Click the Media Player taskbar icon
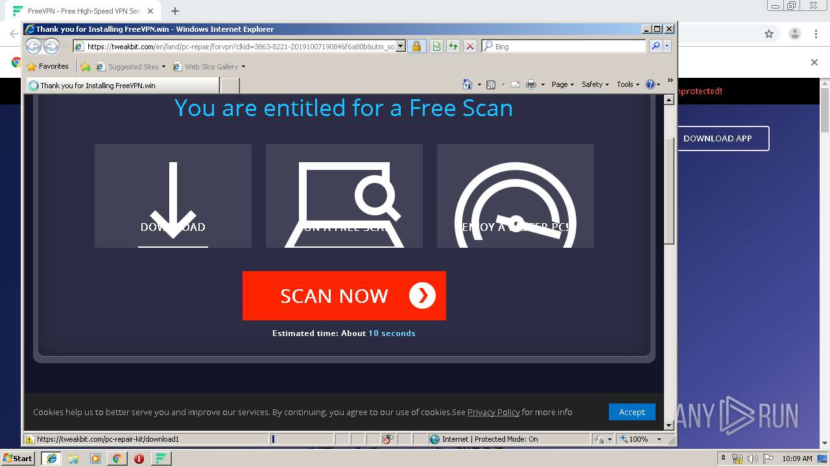The image size is (830, 467). point(95,459)
